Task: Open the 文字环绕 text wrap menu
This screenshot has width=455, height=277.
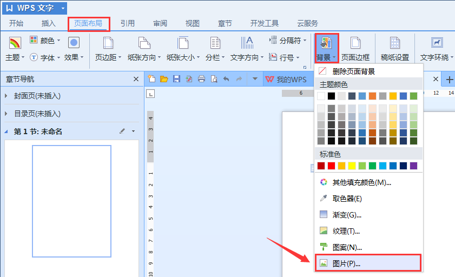Action: pos(437,49)
